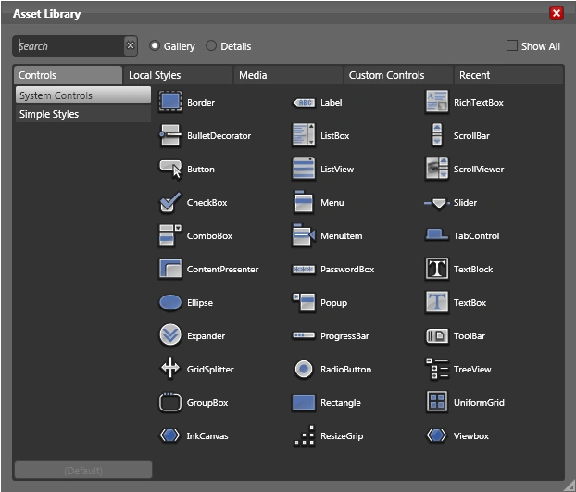Click the ToolBar control icon
Image resolution: width=576 pixels, height=492 pixels.
[437, 335]
